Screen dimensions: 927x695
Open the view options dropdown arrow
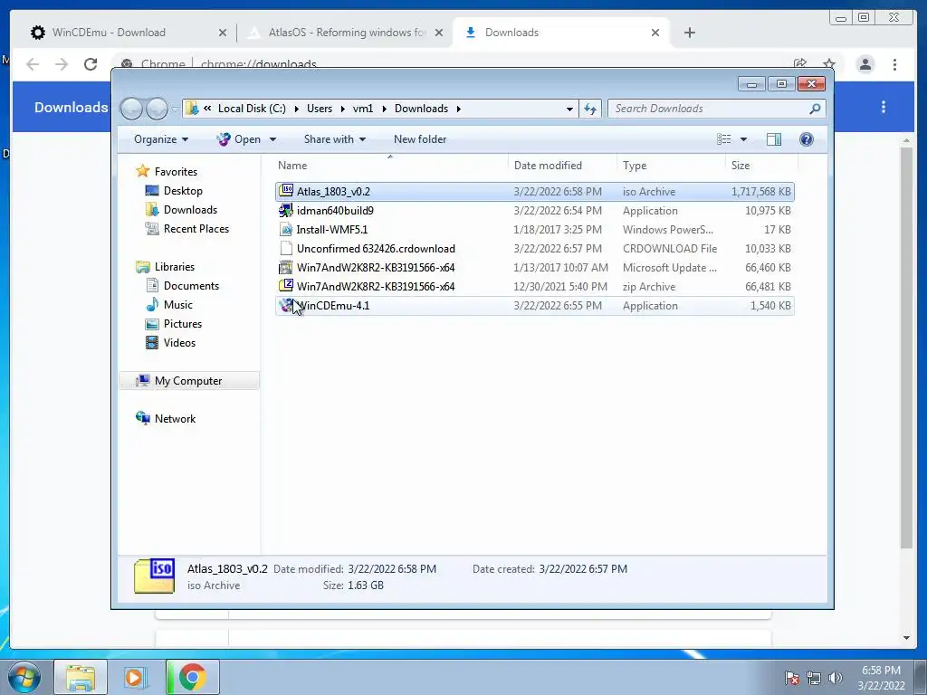[x=744, y=139]
